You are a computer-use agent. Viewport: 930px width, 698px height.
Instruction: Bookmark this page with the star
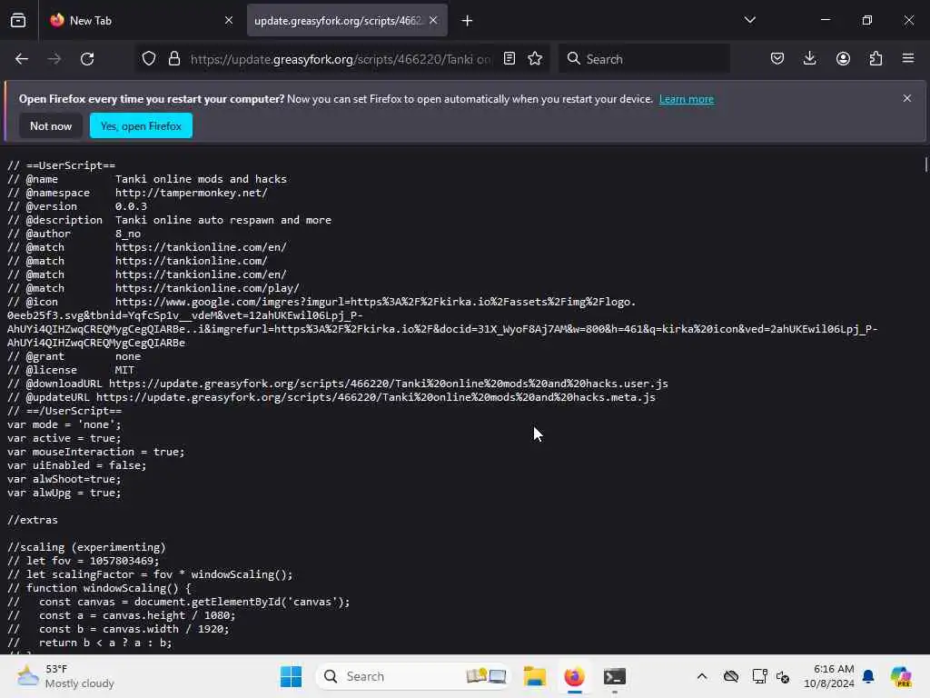pyautogui.click(x=535, y=58)
